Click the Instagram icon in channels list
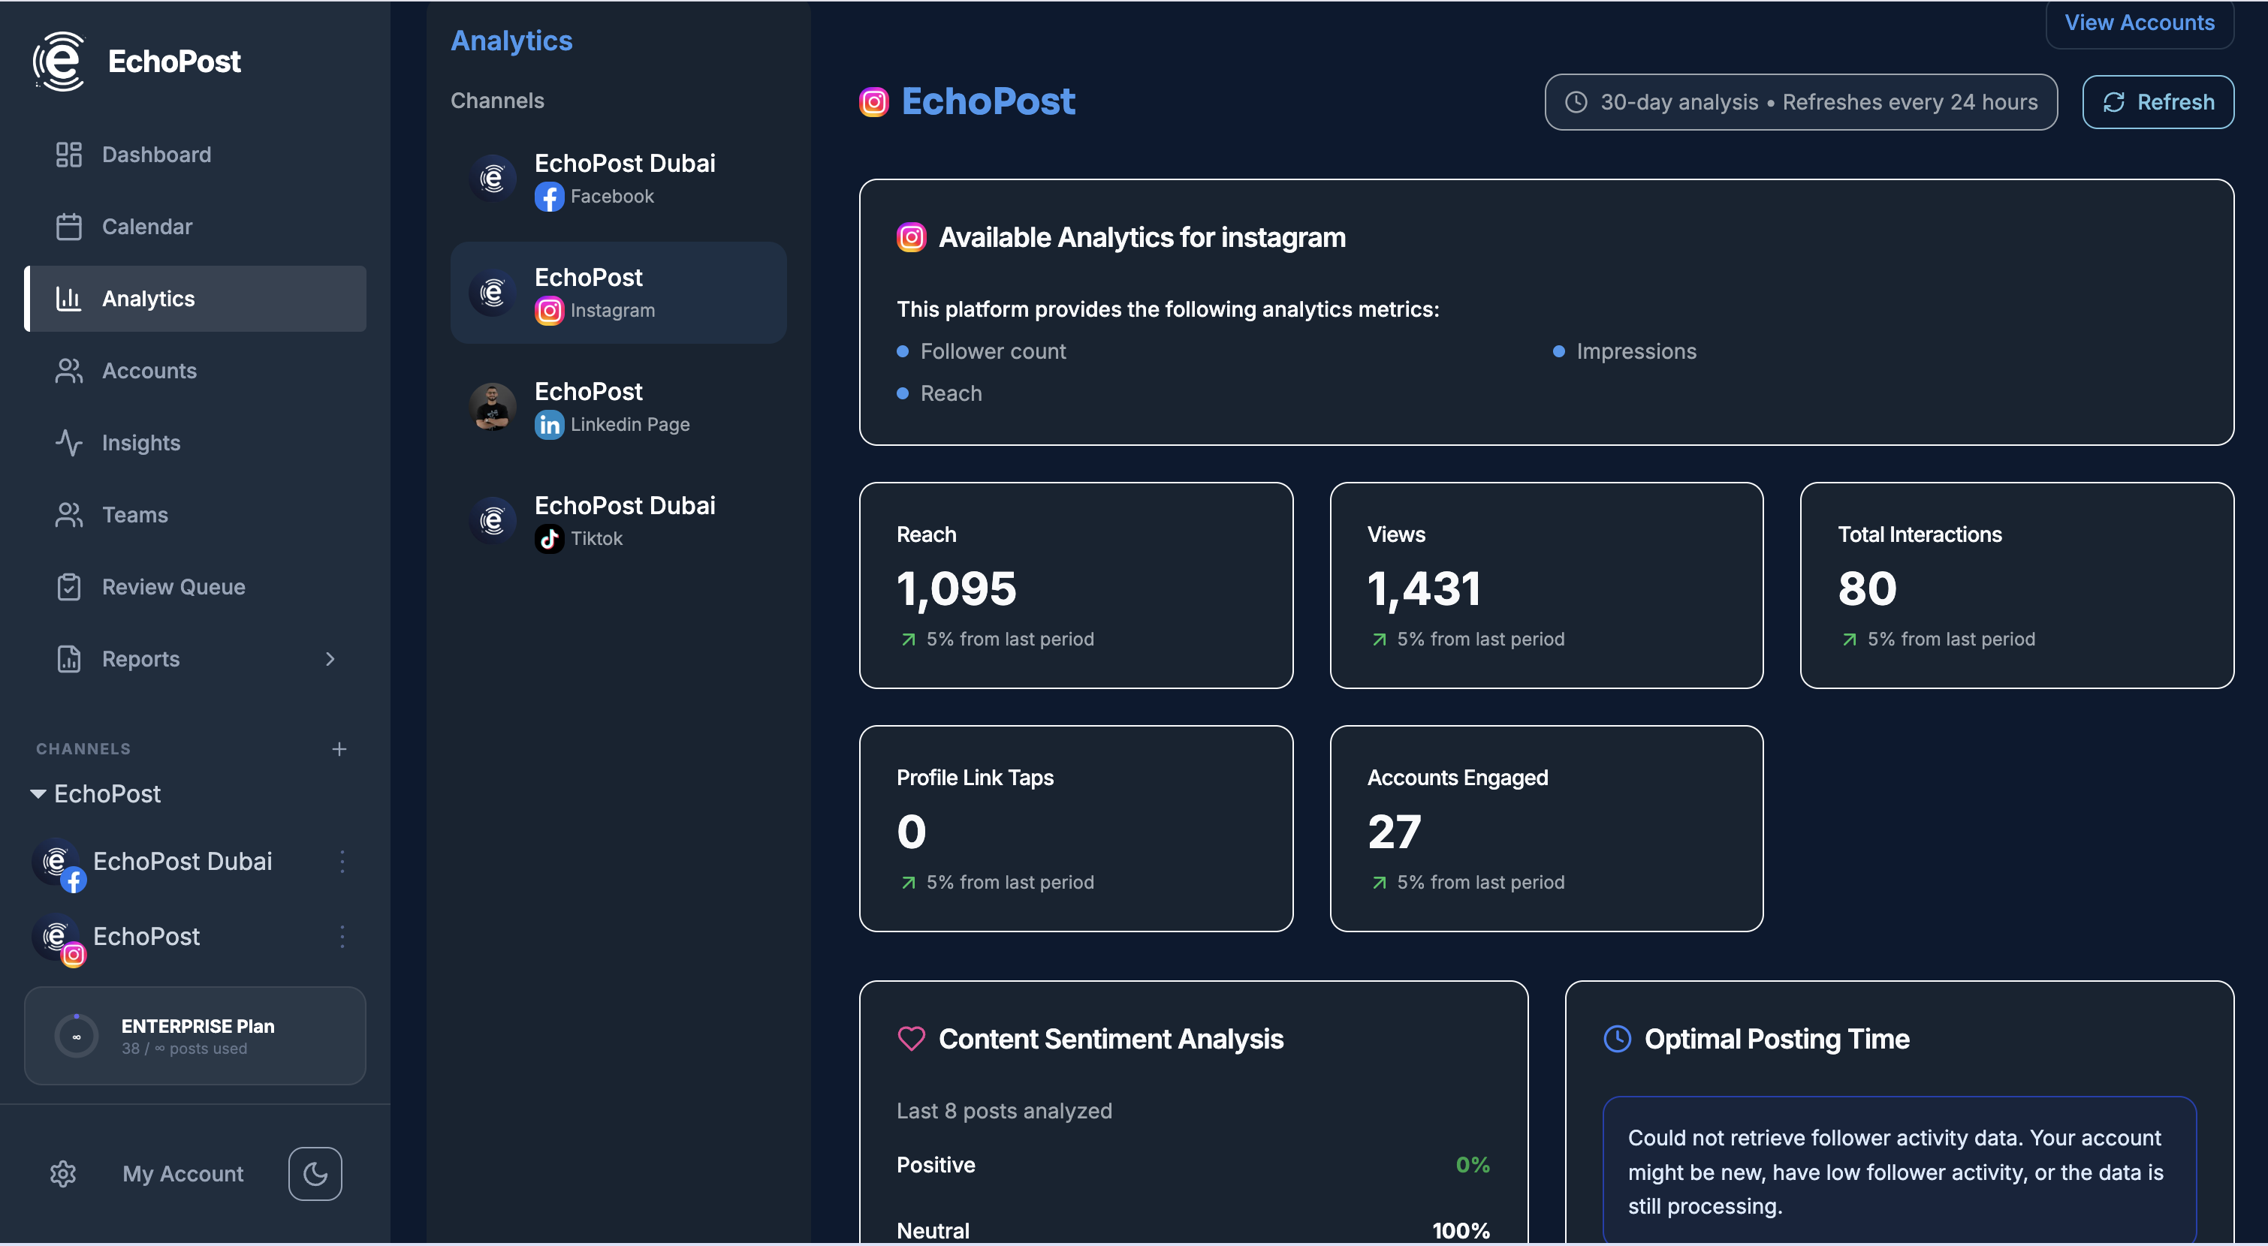 550,311
